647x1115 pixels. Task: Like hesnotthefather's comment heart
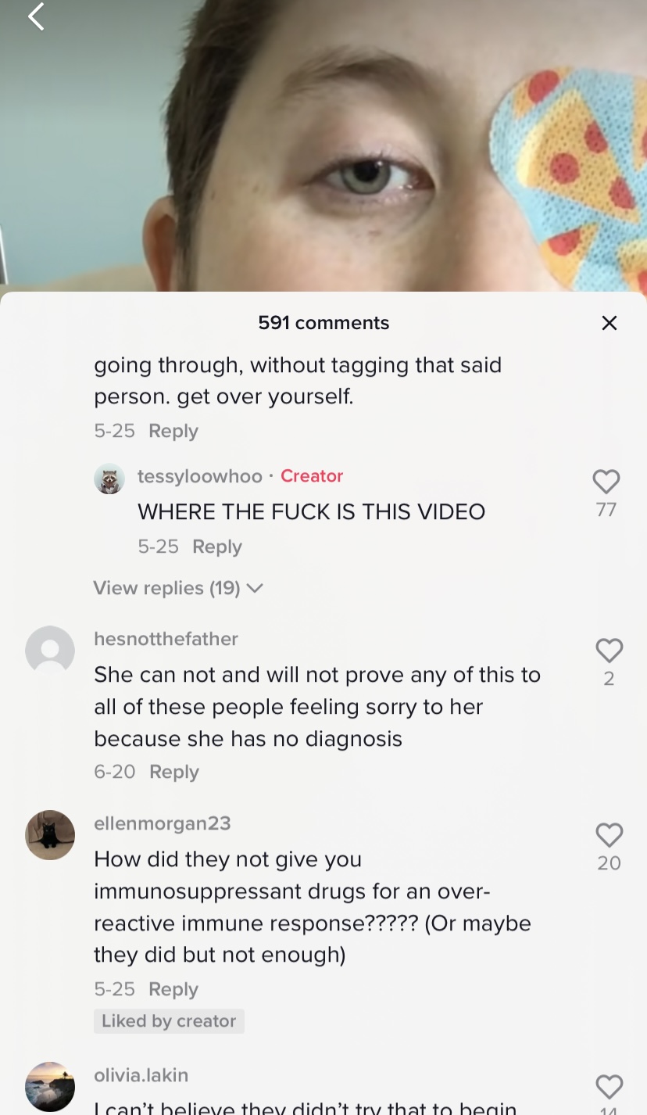tap(609, 651)
